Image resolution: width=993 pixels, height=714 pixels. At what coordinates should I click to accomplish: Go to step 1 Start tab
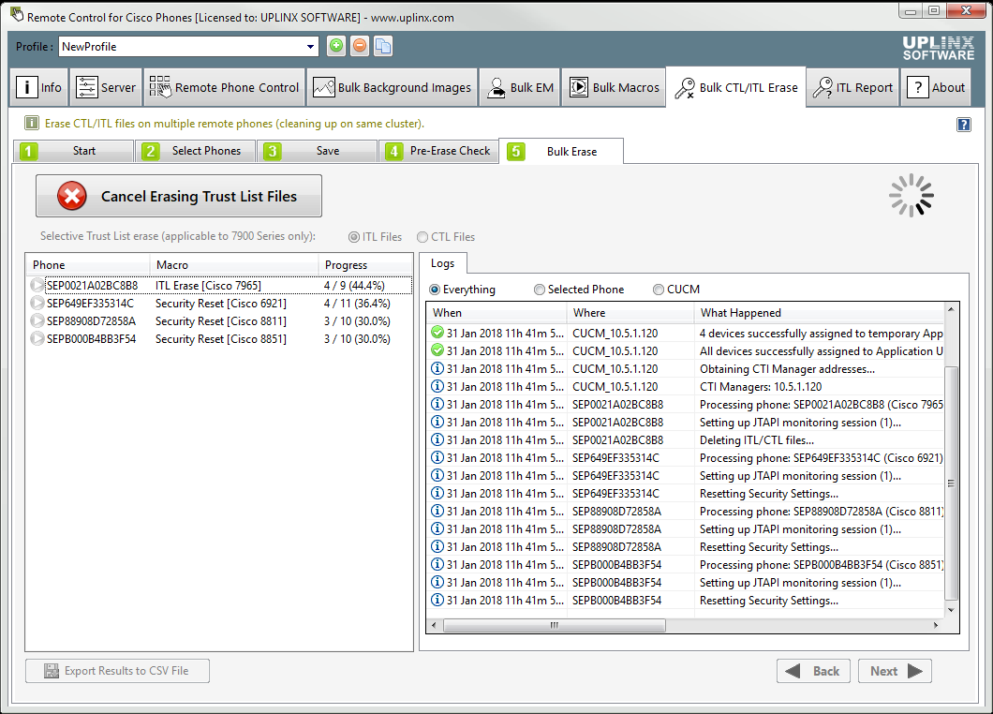pos(73,151)
